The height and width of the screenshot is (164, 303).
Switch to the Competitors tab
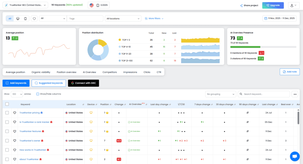109,72
